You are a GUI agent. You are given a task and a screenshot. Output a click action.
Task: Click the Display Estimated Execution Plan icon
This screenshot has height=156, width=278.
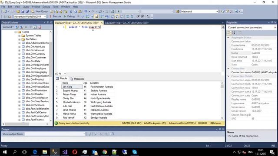coord(88,16)
